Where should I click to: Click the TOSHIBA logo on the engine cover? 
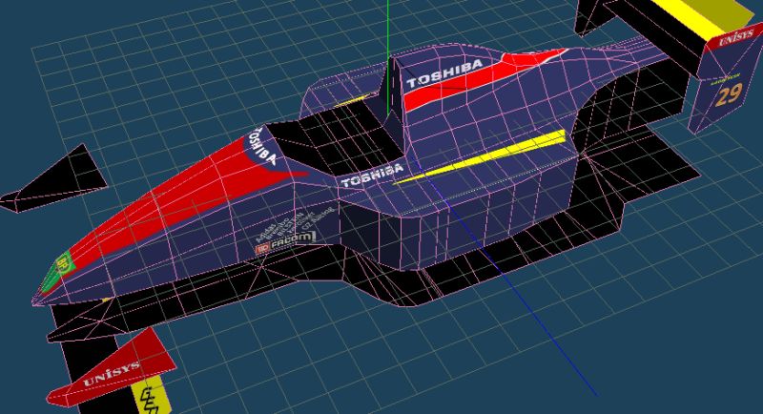444,74
